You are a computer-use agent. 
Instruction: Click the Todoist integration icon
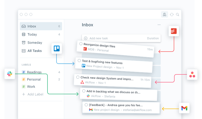pos(173,31)
